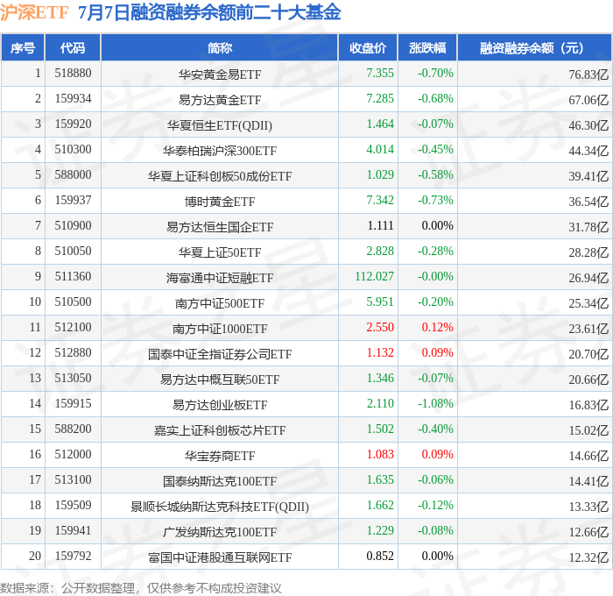The height and width of the screenshot is (596, 613).
Task: Click the 收盘价 column header
Action: point(368,47)
